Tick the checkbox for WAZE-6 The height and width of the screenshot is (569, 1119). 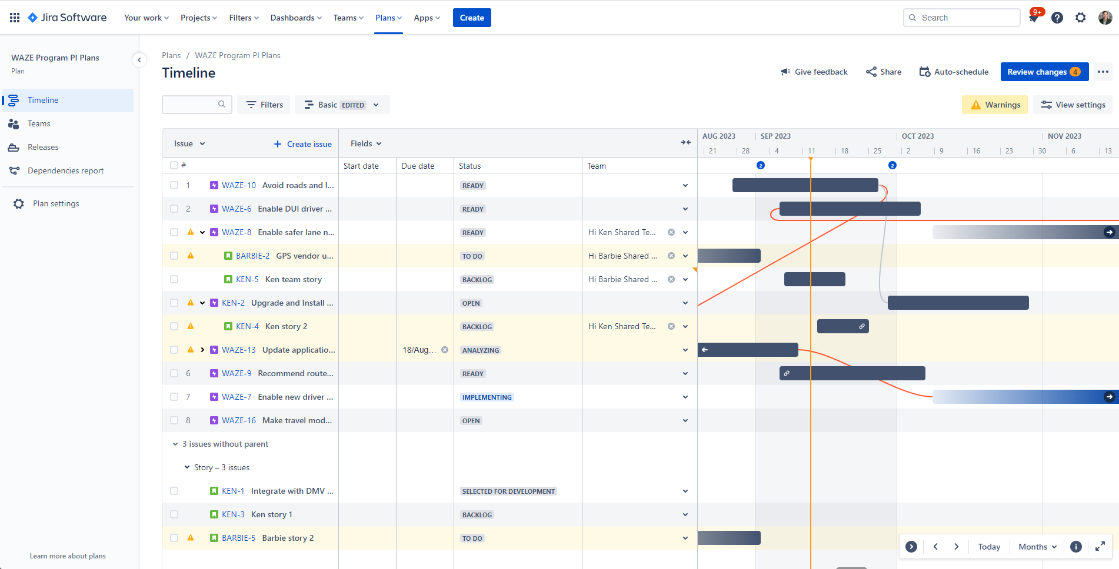174,209
